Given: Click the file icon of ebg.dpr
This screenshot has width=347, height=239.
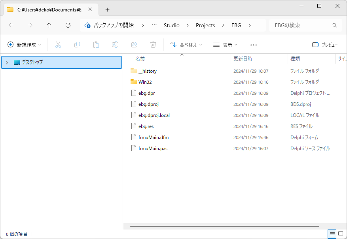Looking at the screenshot, I should (x=133, y=93).
